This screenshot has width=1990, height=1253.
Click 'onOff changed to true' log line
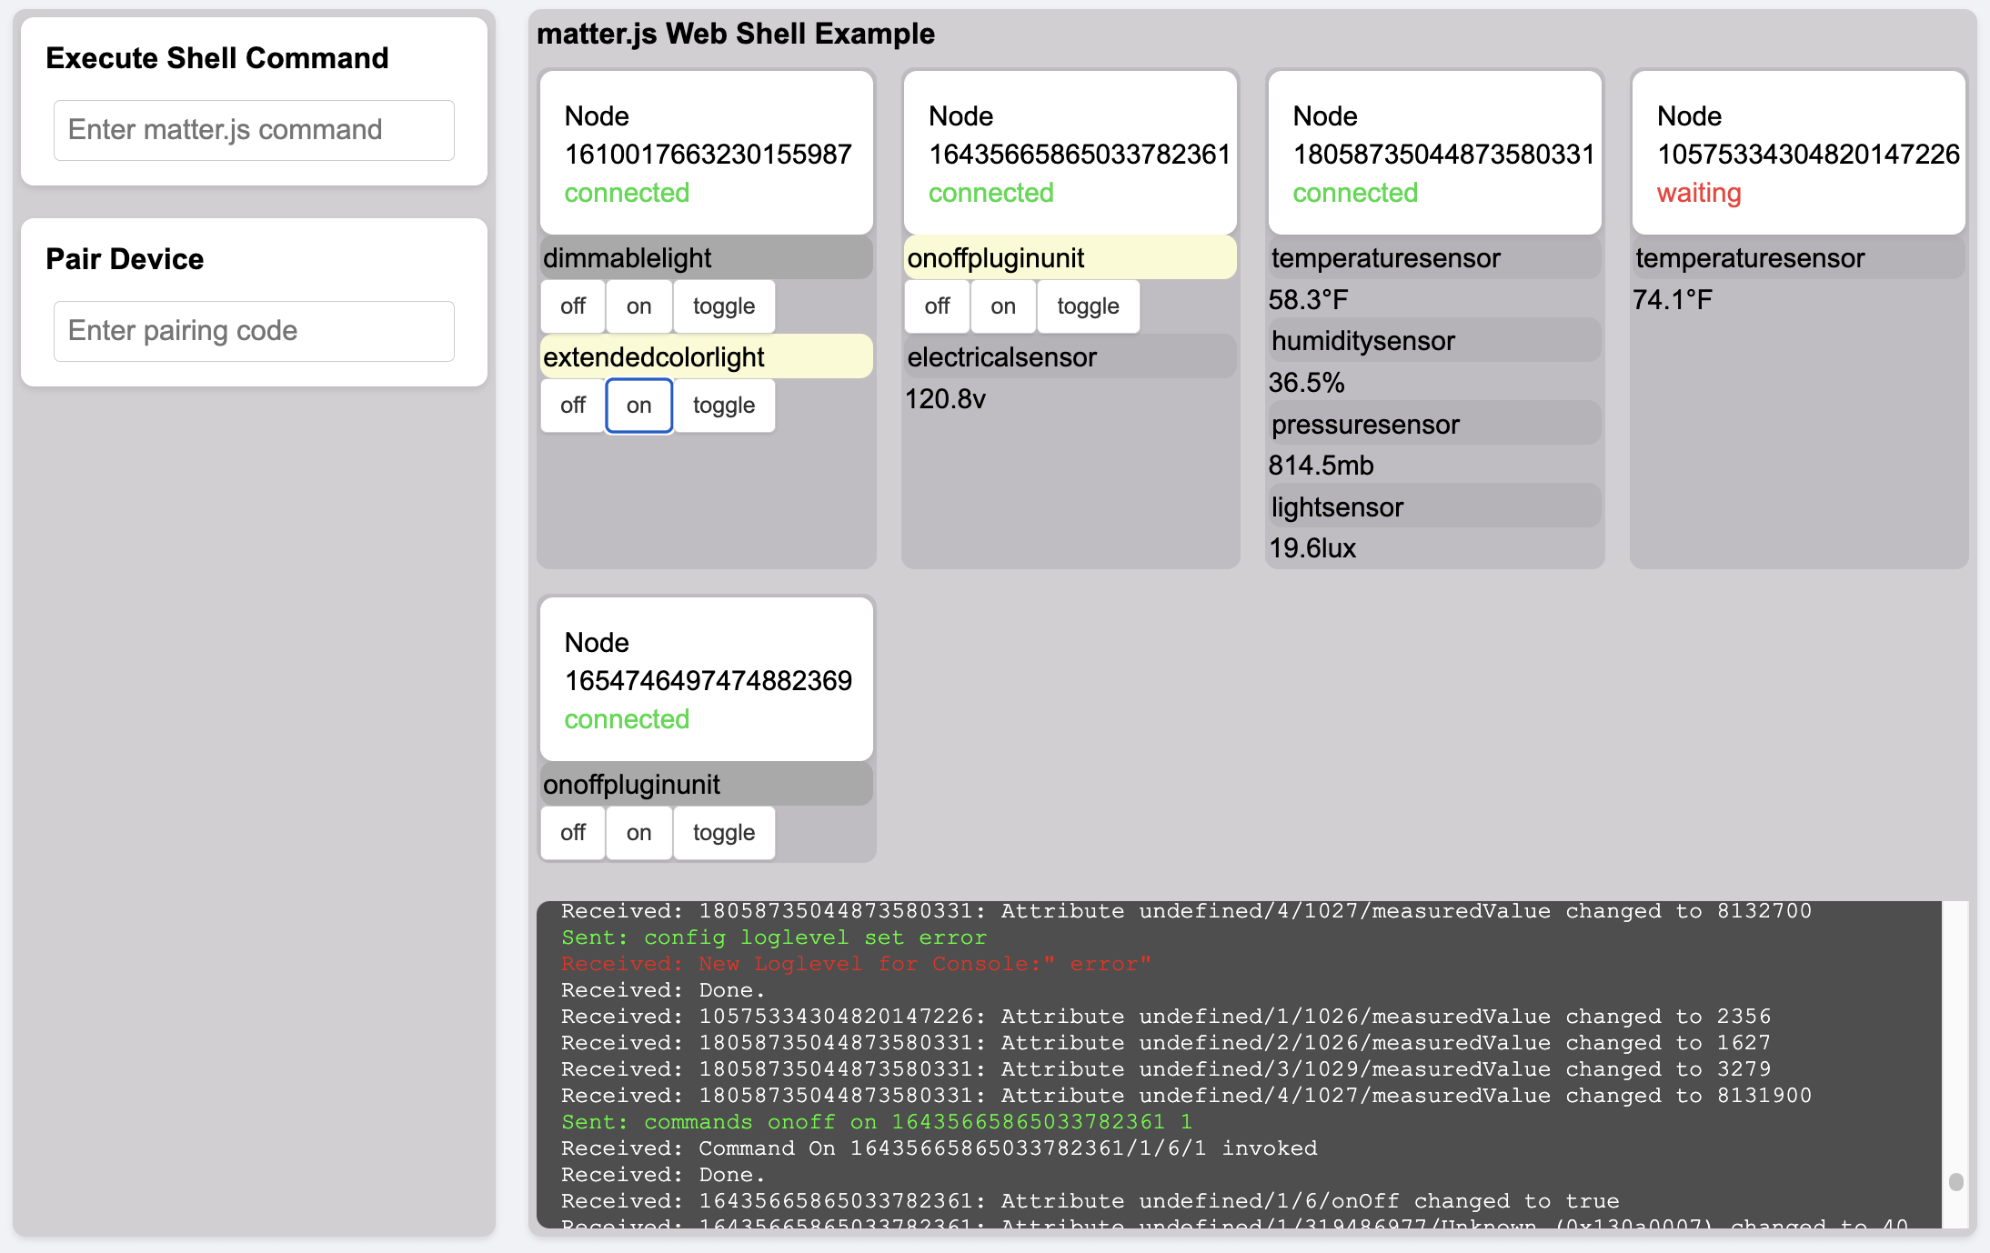pos(1090,1201)
